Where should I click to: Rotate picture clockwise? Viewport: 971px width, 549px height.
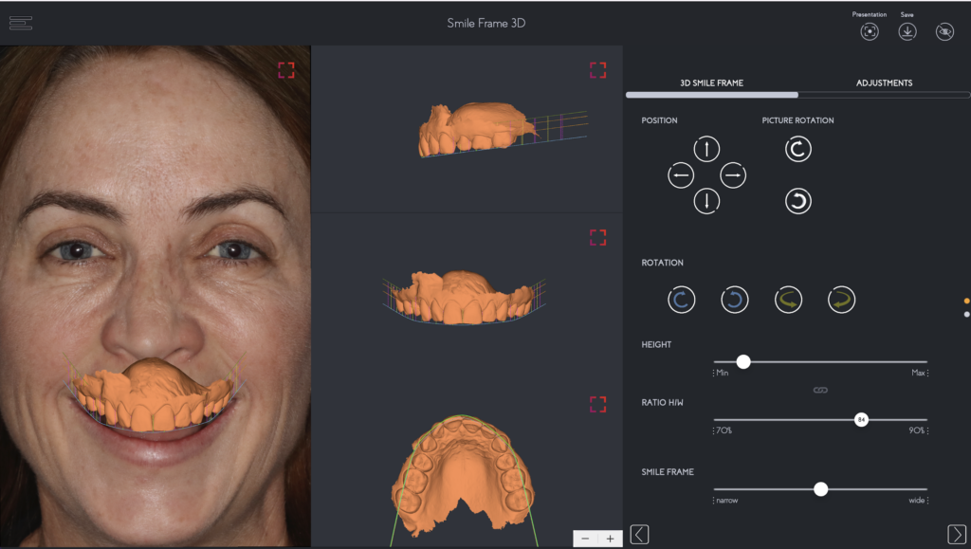click(x=798, y=149)
